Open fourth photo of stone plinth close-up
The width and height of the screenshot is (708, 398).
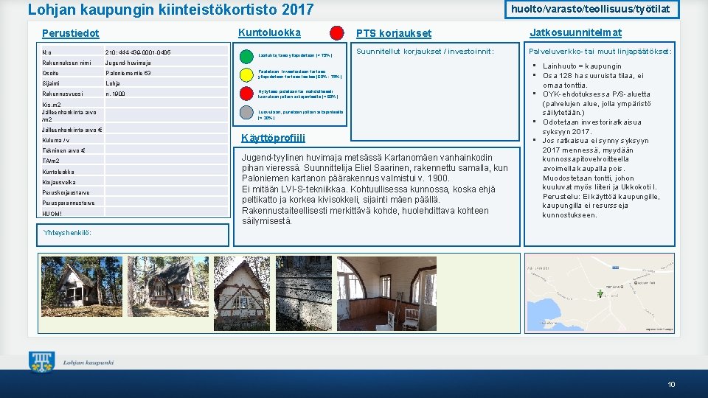[303, 293]
